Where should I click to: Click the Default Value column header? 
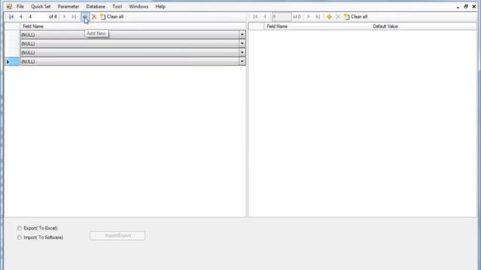pos(423,26)
